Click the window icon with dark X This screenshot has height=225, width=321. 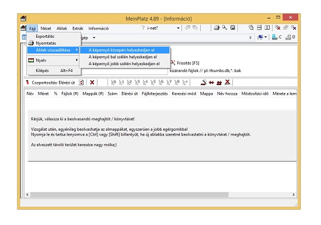[x=294, y=28]
